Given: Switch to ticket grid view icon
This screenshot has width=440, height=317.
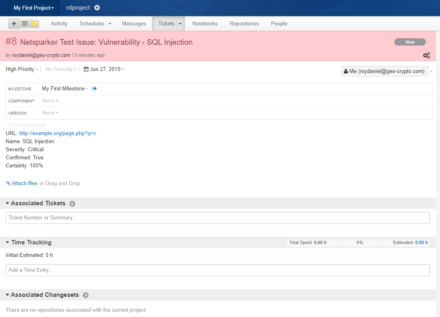Looking at the screenshot, I should [24, 23].
